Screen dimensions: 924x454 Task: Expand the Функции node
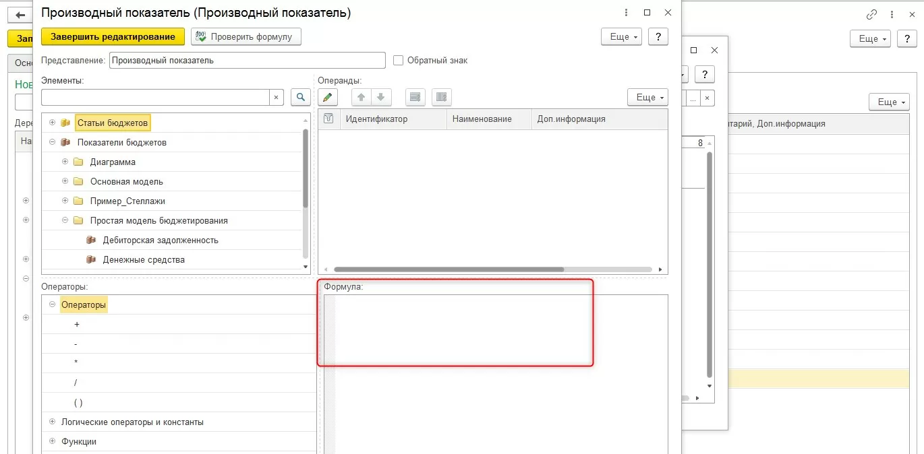click(x=52, y=441)
